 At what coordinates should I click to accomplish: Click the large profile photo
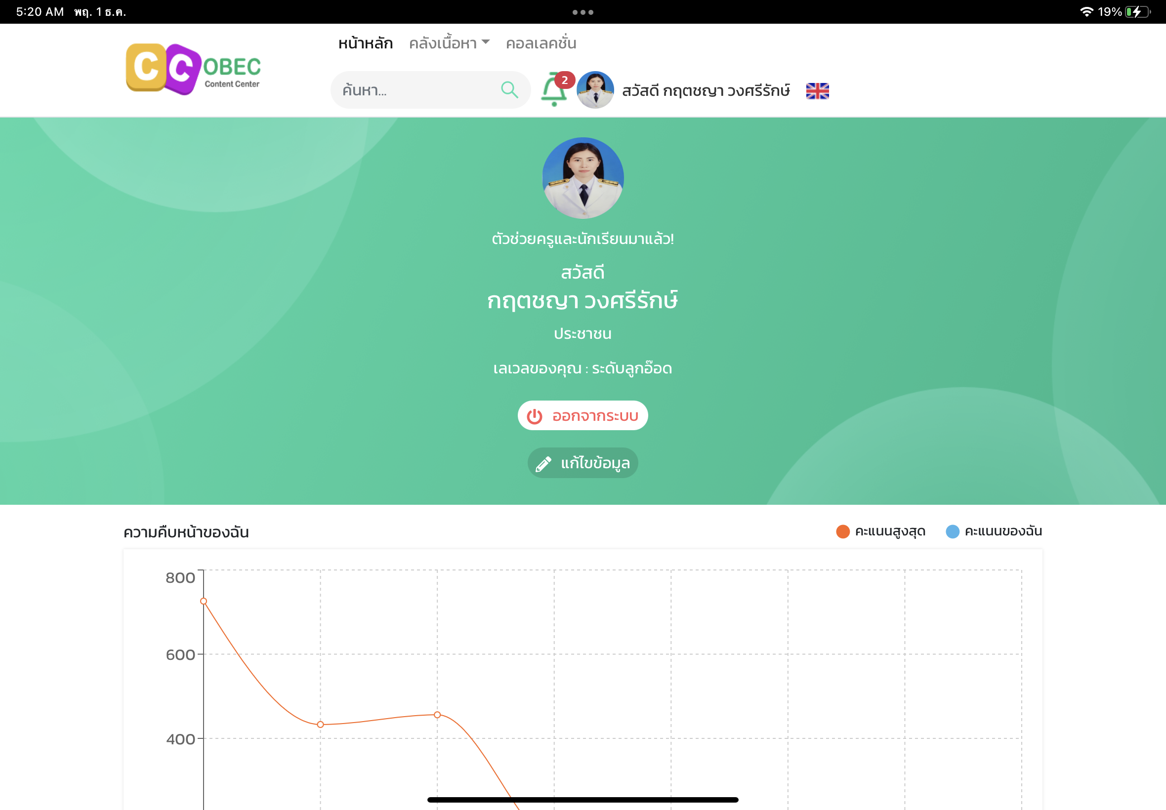coord(583,178)
